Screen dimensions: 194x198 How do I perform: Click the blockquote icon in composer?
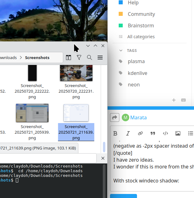[x=153, y=133]
